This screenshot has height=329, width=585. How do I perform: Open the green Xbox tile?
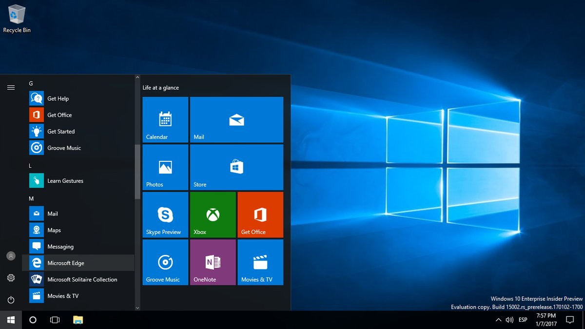pos(213,215)
